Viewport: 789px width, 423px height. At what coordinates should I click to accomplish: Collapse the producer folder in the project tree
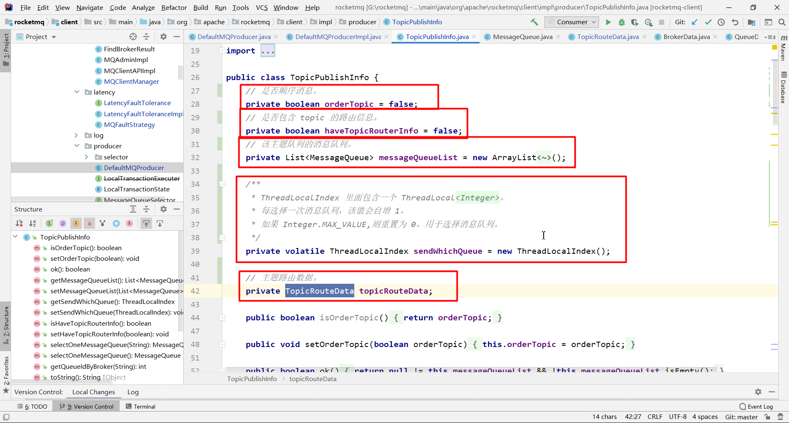tap(77, 146)
